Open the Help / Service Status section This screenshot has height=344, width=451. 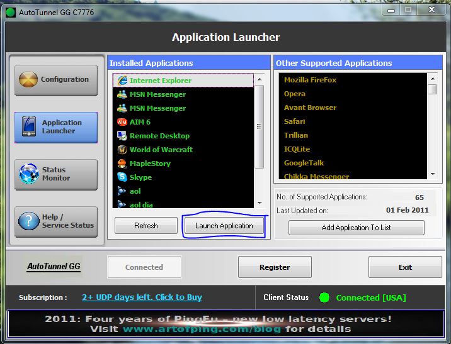(x=56, y=221)
